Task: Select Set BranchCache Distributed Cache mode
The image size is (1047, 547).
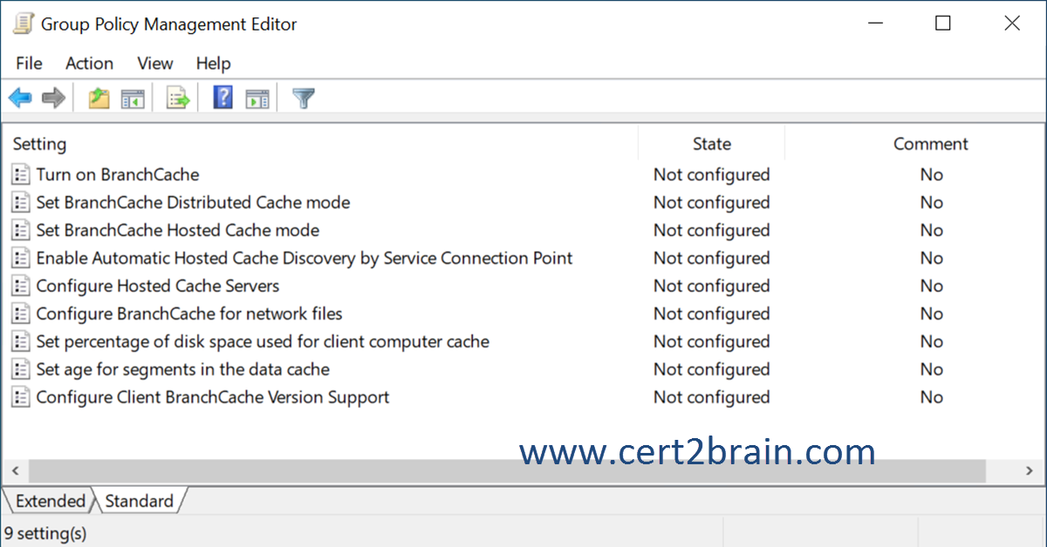Action: coord(193,202)
